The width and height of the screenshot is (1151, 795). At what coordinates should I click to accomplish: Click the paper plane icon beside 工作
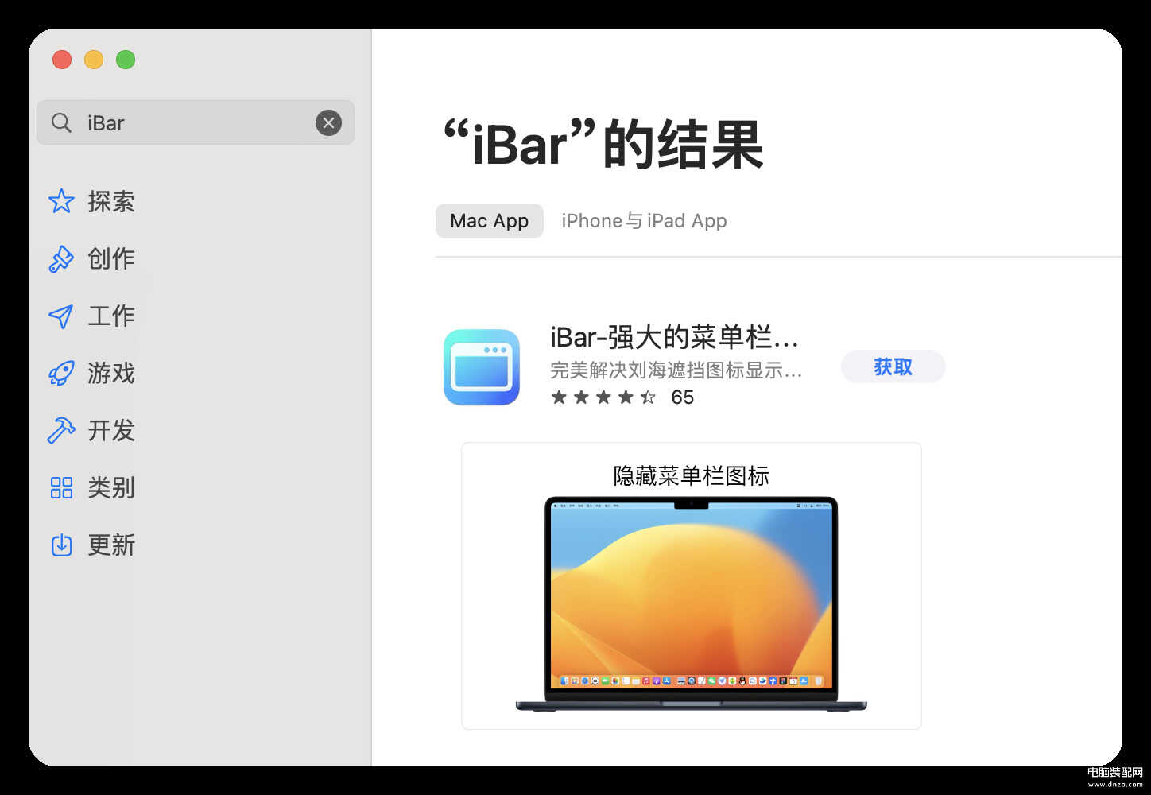pyautogui.click(x=61, y=316)
